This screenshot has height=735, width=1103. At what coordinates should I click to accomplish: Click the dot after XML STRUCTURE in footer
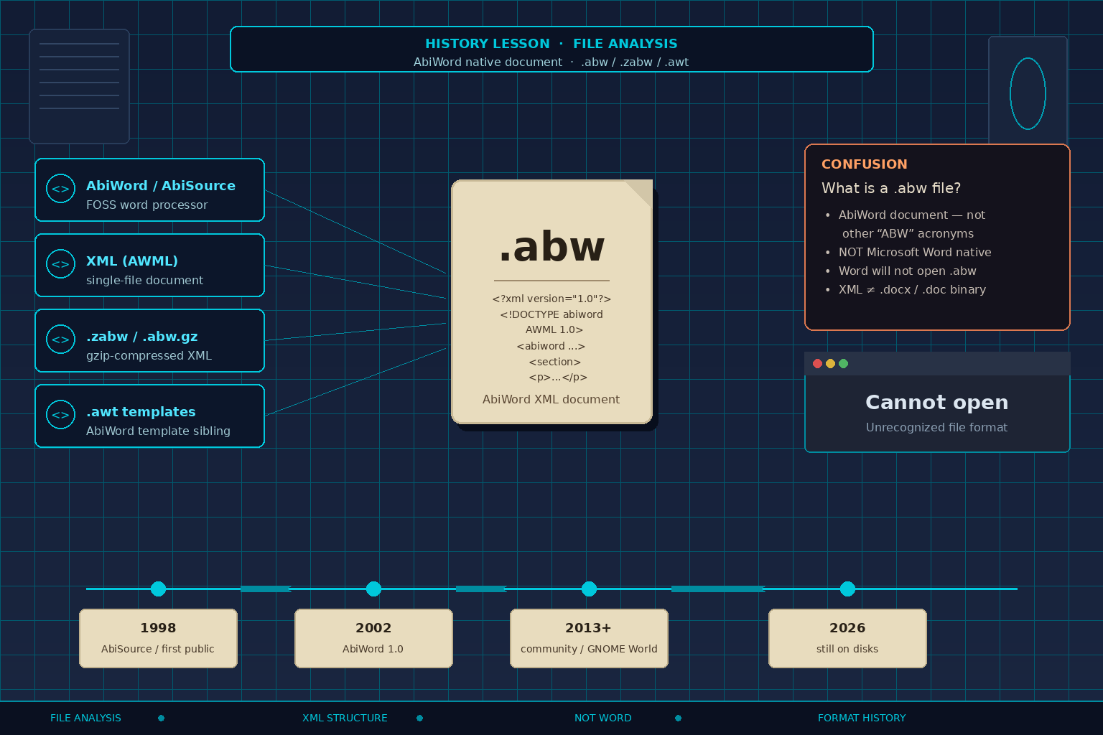coord(419,718)
